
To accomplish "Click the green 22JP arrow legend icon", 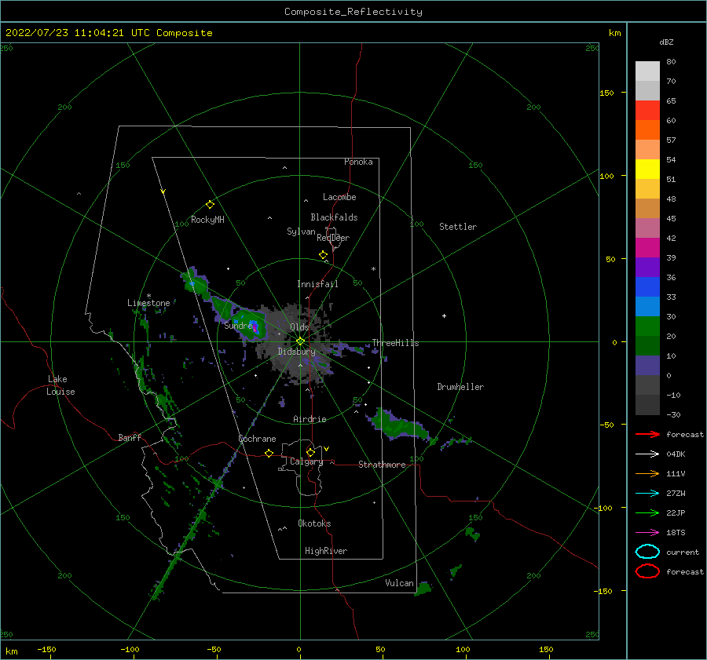I will pyautogui.click(x=647, y=512).
